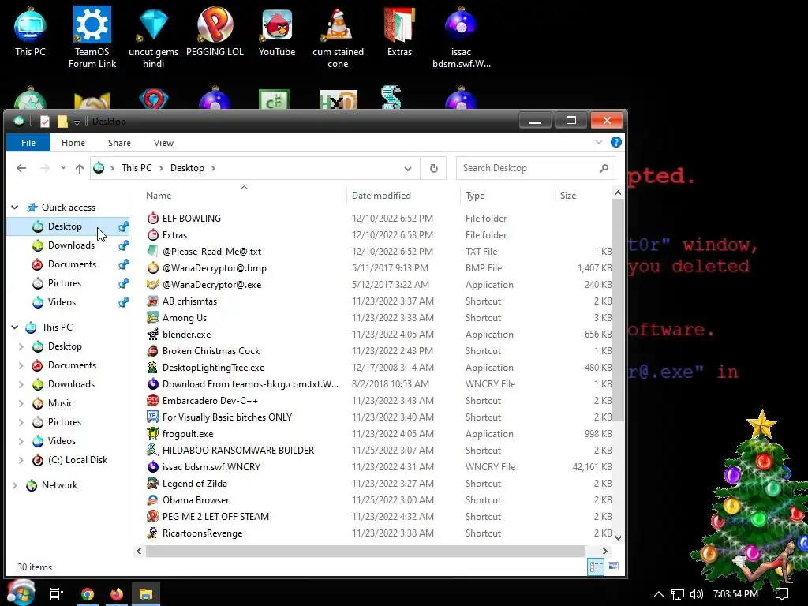
Task: Collapse the This PC tree node
Action: click(15, 327)
